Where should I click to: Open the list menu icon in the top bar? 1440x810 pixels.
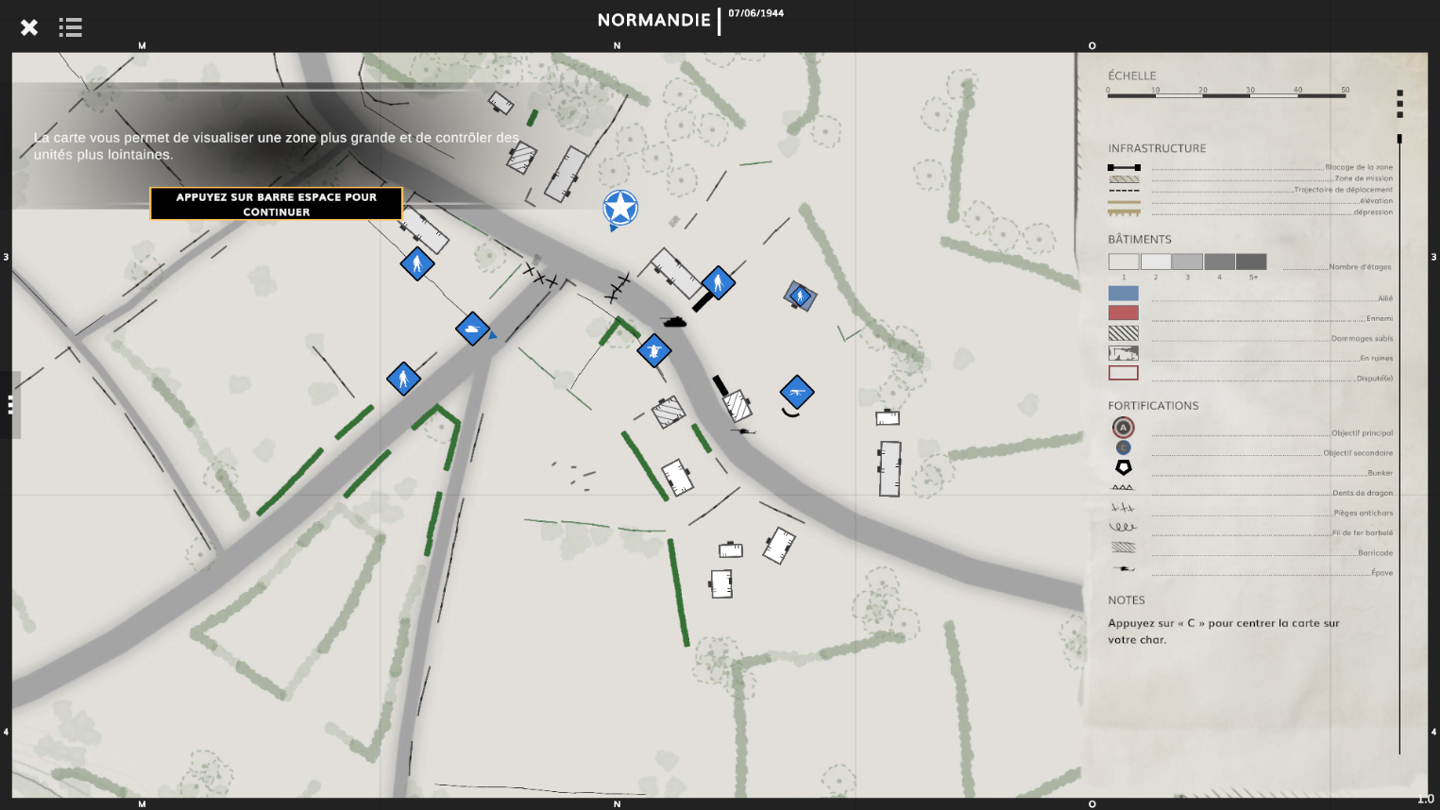(x=70, y=27)
